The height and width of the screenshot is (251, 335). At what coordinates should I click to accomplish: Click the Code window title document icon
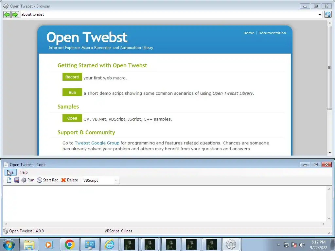(x=6, y=165)
